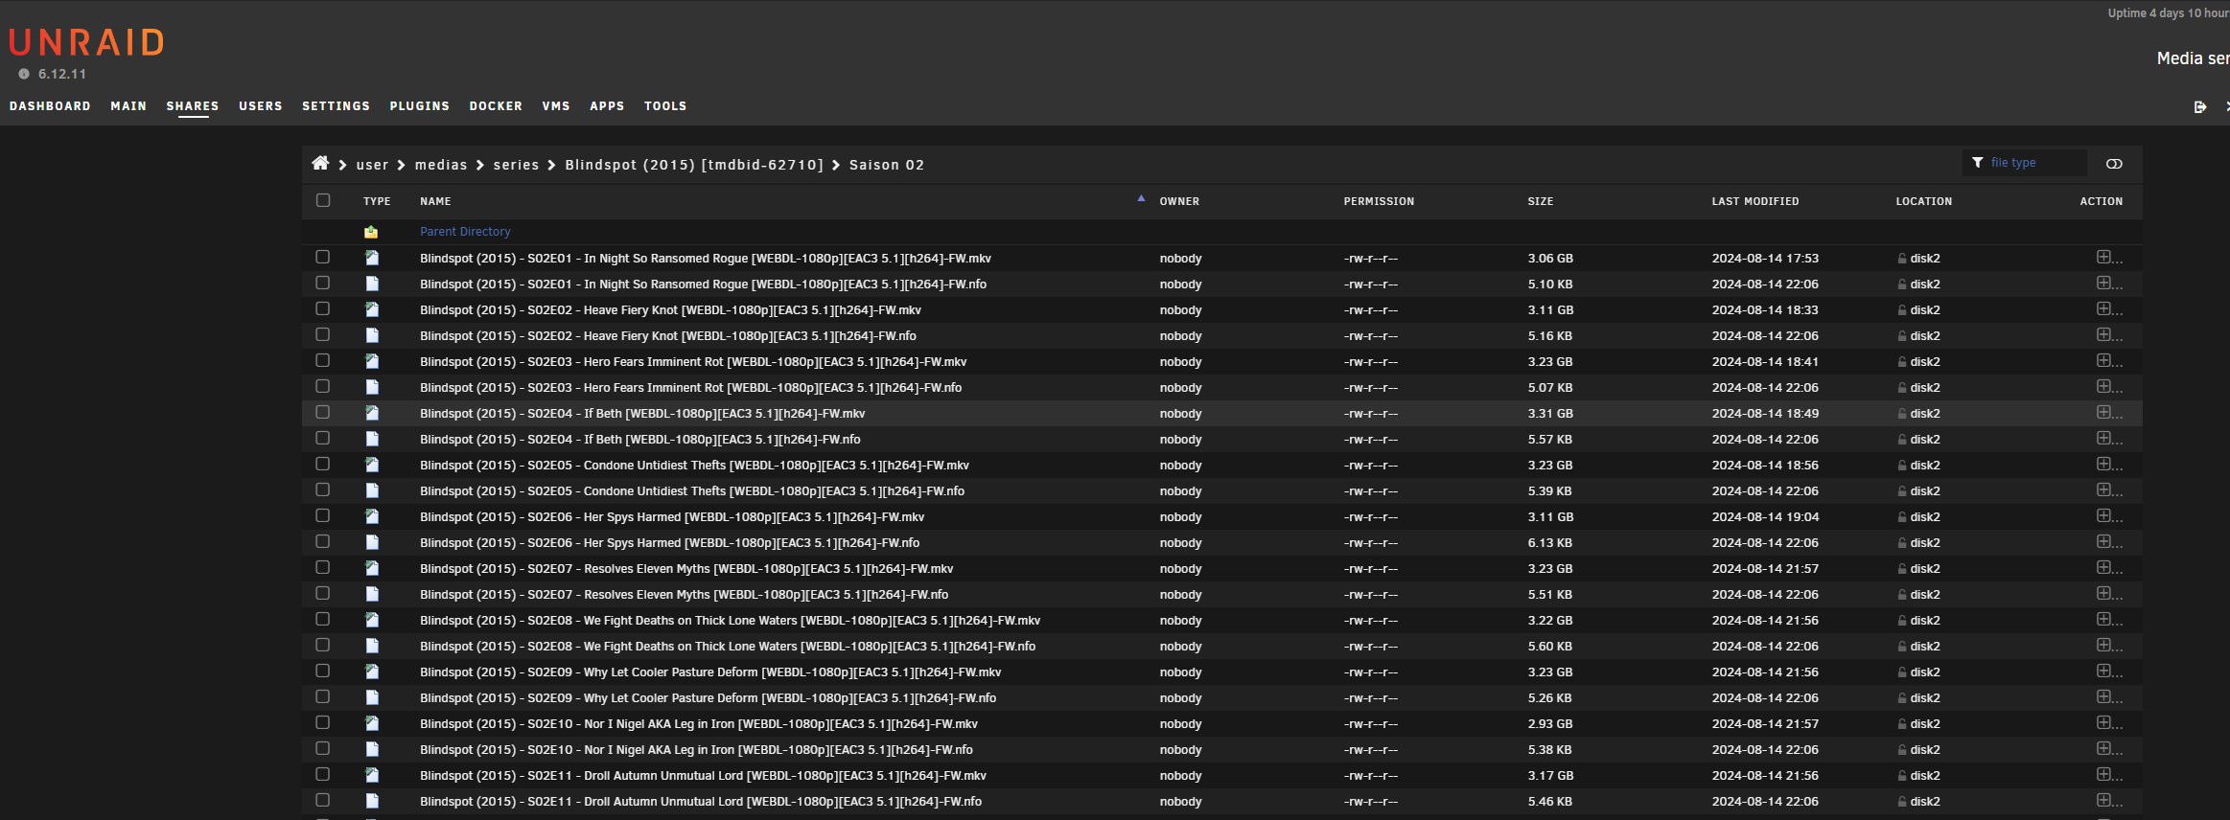
Task: Toggle the select-all checkbox in table header
Action: pos(323,200)
